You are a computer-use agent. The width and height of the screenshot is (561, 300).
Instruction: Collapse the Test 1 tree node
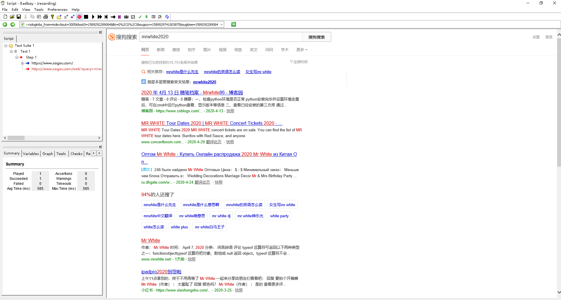pyautogui.click(x=11, y=51)
